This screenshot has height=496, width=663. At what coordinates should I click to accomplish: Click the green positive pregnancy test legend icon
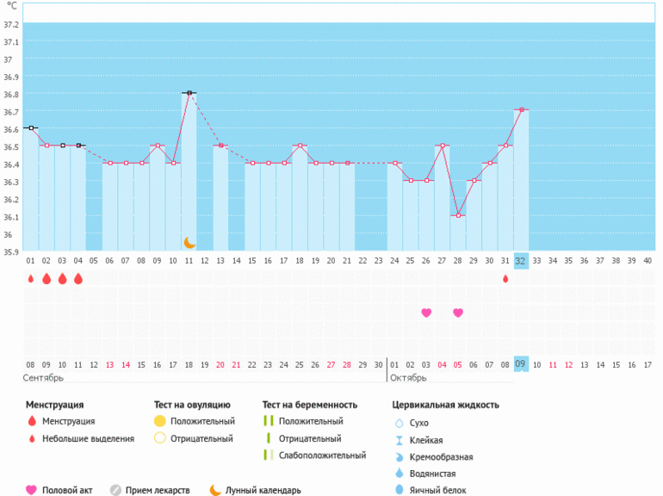(269, 421)
